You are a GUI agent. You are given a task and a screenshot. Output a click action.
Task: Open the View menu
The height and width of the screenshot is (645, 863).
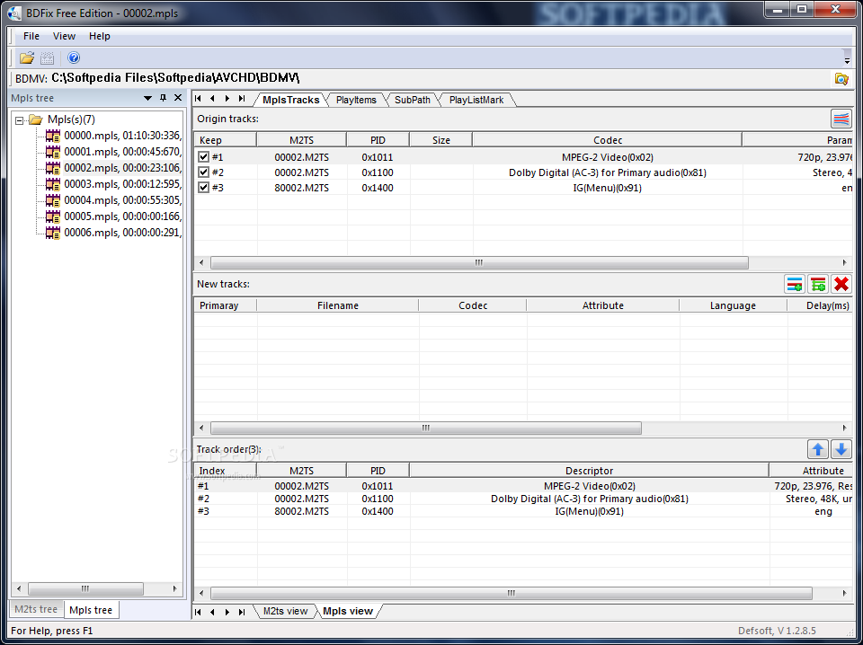(64, 36)
